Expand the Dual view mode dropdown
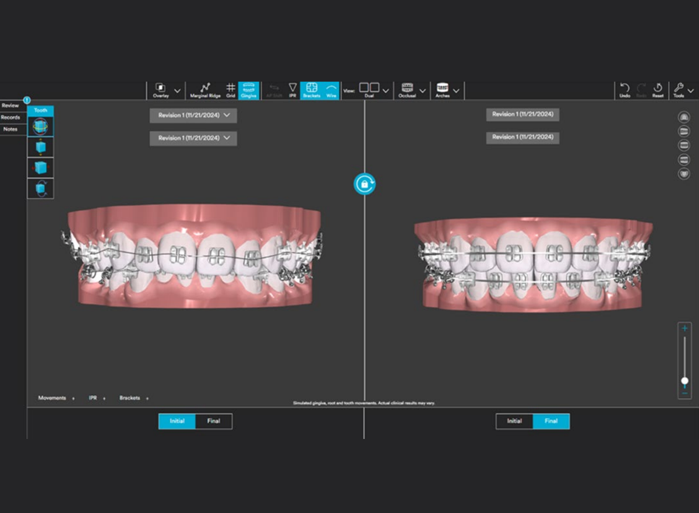The width and height of the screenshot is (699, 513). coord(386,91)
